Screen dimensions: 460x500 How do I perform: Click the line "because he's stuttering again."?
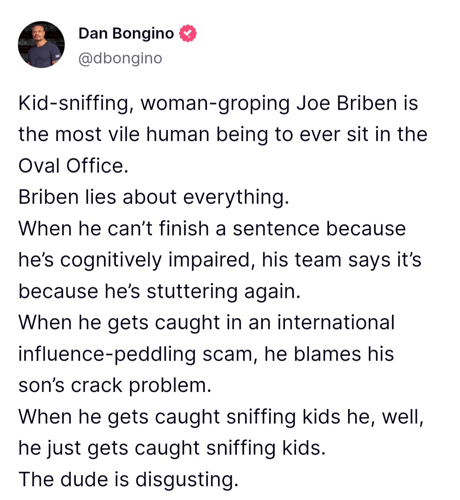tap(159, 291)
